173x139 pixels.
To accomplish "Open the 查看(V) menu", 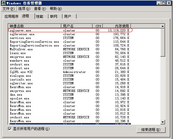I will [x=40, y=9].
